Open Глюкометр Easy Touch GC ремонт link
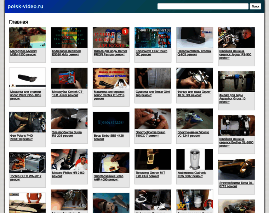Screen dimensions: 269x213 pos(151,53)
